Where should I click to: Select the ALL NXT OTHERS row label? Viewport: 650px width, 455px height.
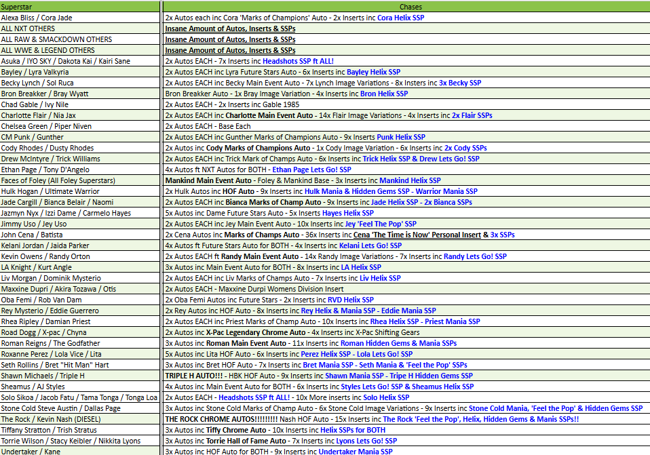coord(28,28)
